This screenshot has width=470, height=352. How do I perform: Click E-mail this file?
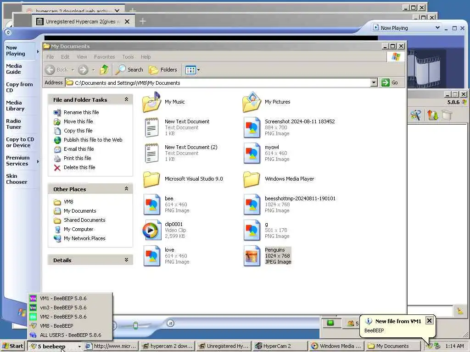(78, 149)
